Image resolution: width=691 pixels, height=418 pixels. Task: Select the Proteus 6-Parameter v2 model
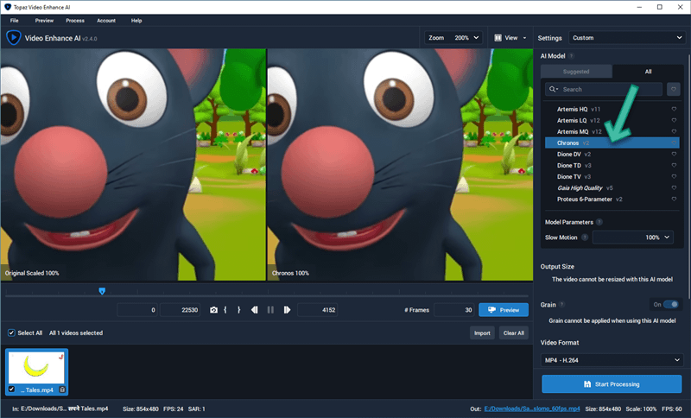[612, 199]
